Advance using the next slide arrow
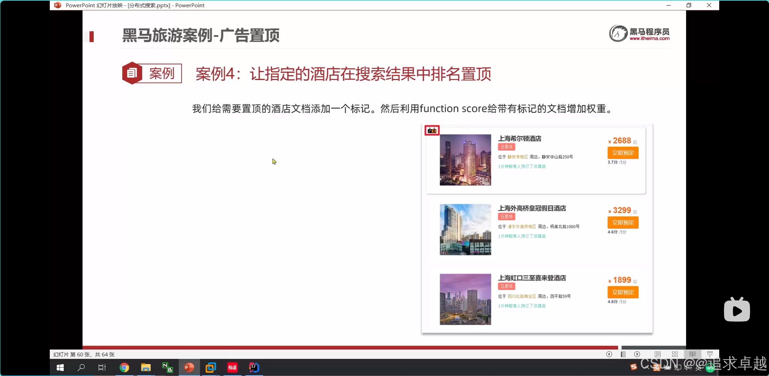 point(637,354)
